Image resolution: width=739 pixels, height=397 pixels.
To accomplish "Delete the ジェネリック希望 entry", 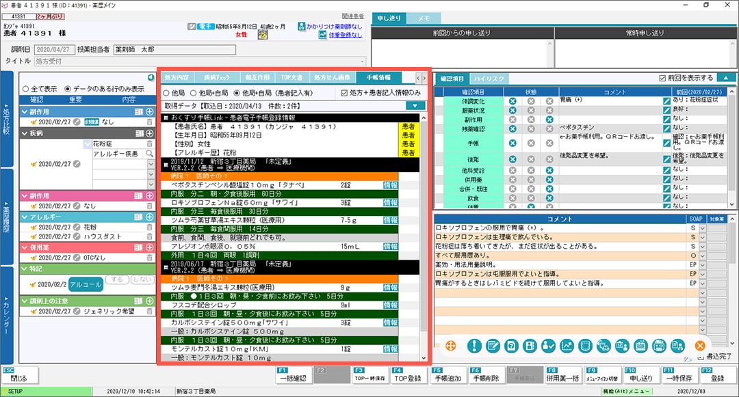I will pyautogui.click(x=149, y=312).
